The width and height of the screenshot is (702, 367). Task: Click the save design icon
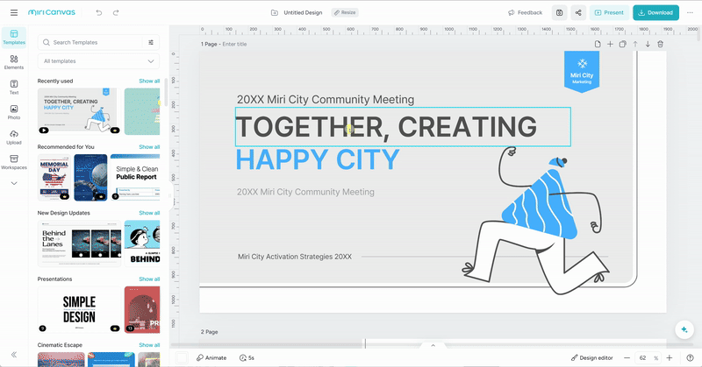coord(559,13)
